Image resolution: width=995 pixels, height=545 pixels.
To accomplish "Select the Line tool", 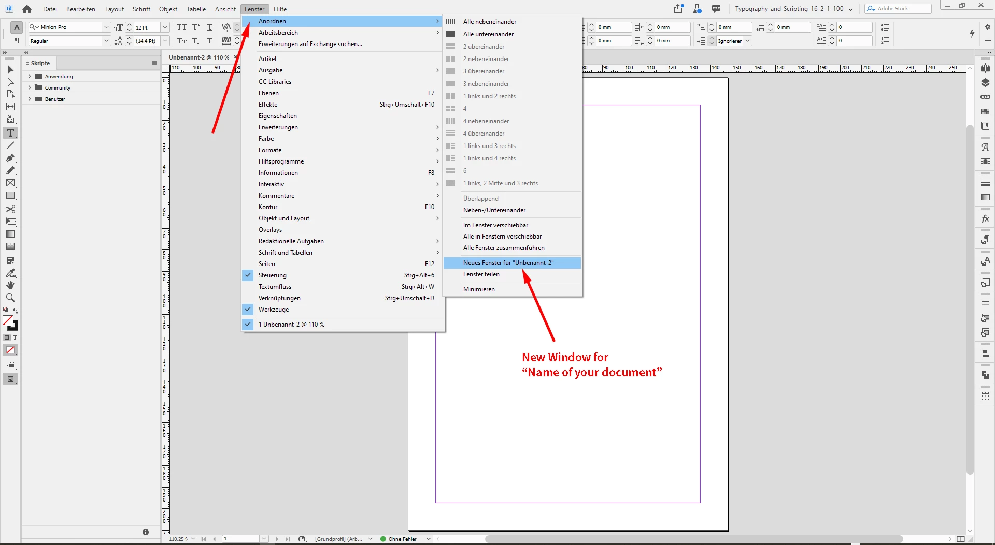I will pyautogui.click(x=10, y=145).
